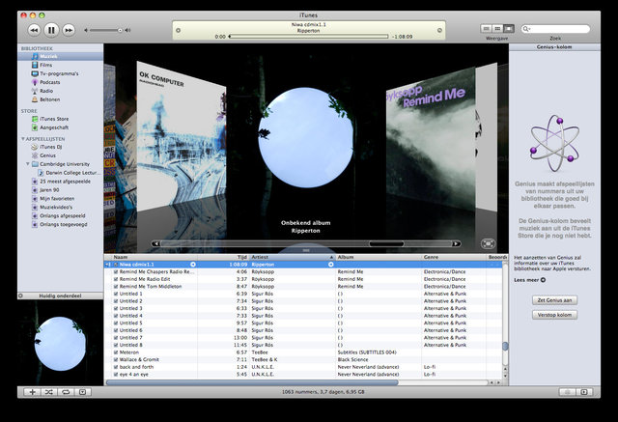The height and width of the screenshot is (422, 618).
Task: Click the Genius sidebar toggle button bottom right
Action: [x=584, y=392]
